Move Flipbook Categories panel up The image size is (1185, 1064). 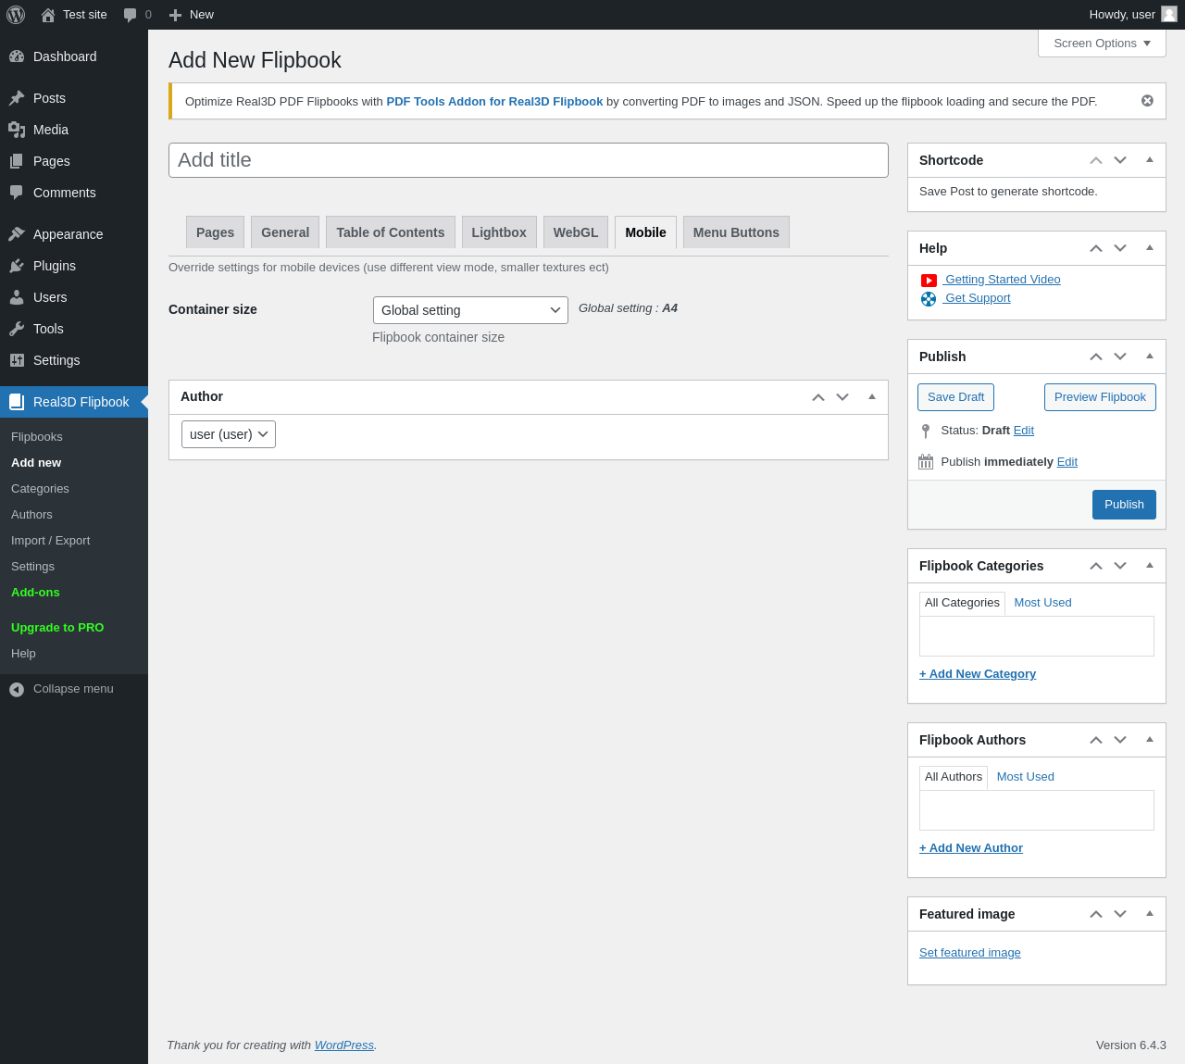pos(1096,566)
